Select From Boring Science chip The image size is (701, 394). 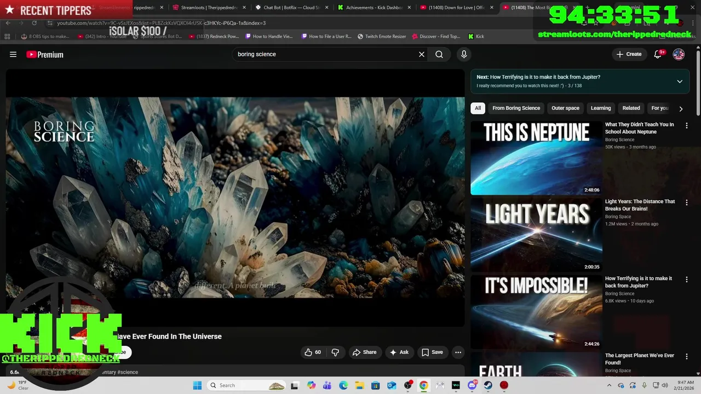(x=516, y=108)
